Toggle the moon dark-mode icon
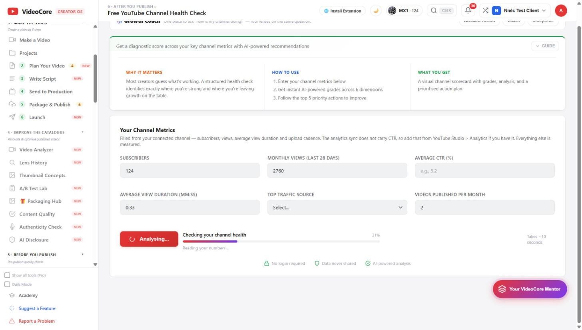582x330 pixels. pos(376,11)
